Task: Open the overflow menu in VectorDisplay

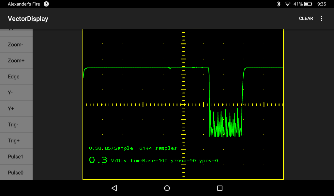Action: [x=322, y=18]
